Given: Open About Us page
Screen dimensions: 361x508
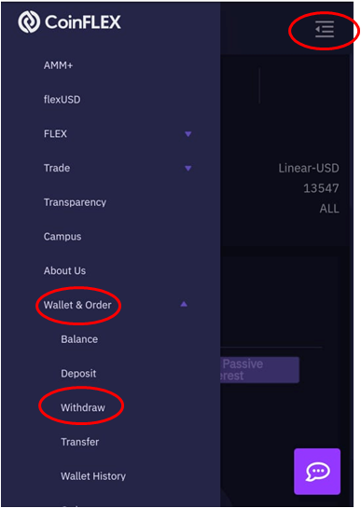Looking at the screenshot, I should click(x=65, y=271).
